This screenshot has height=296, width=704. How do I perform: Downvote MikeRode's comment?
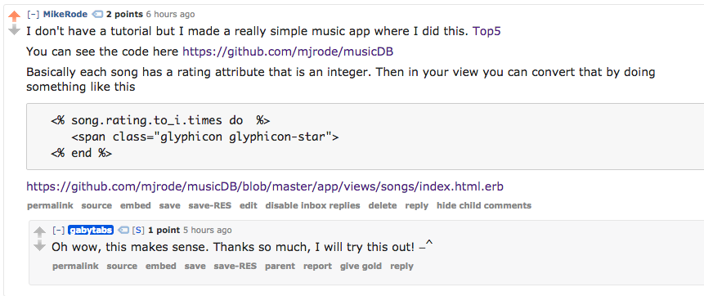tap(15, 29)
